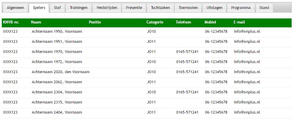Open player Achternaam 2404, Voornaam
Image resolution: width=294 pixels, height=121 pixels.
pos(57,112)
